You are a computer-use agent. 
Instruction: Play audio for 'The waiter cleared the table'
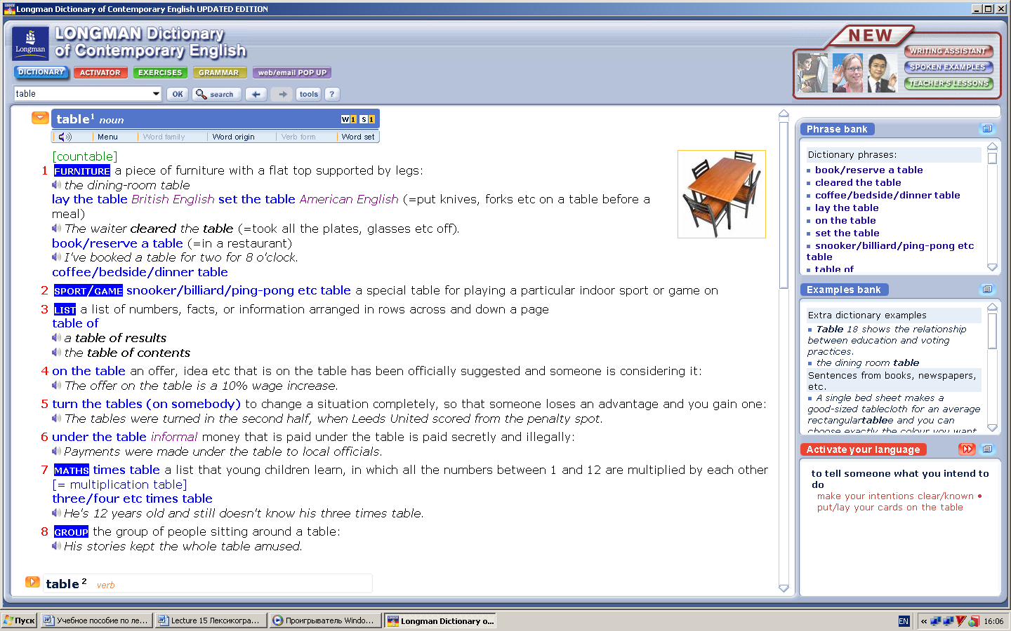(56, 229)
